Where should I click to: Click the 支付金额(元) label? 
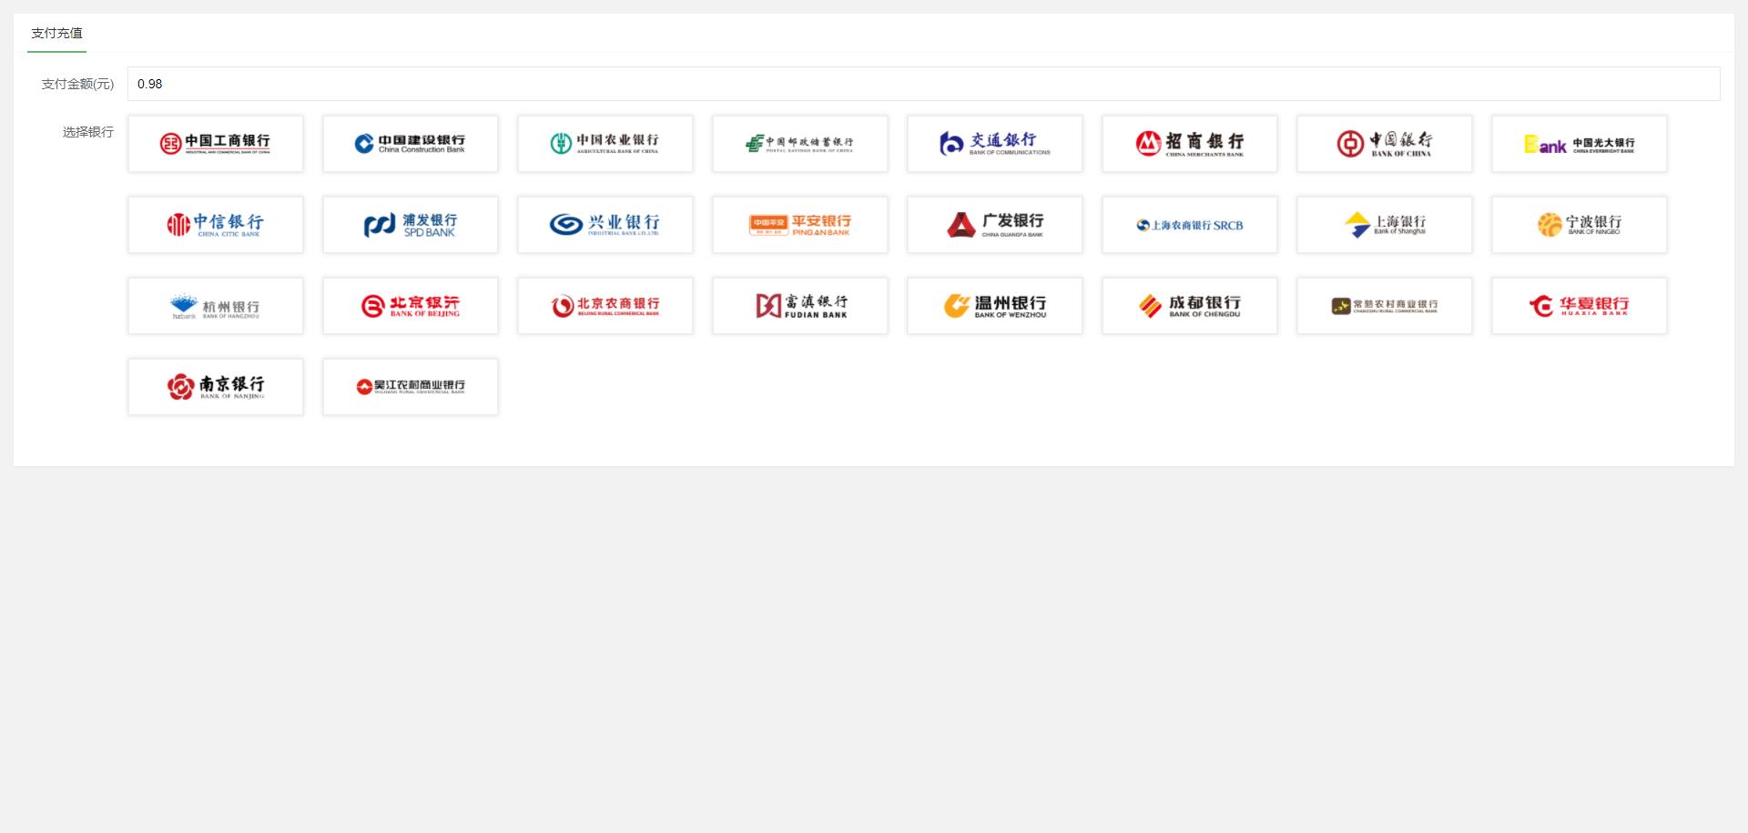pyautogui.click(x=77, y=84)
